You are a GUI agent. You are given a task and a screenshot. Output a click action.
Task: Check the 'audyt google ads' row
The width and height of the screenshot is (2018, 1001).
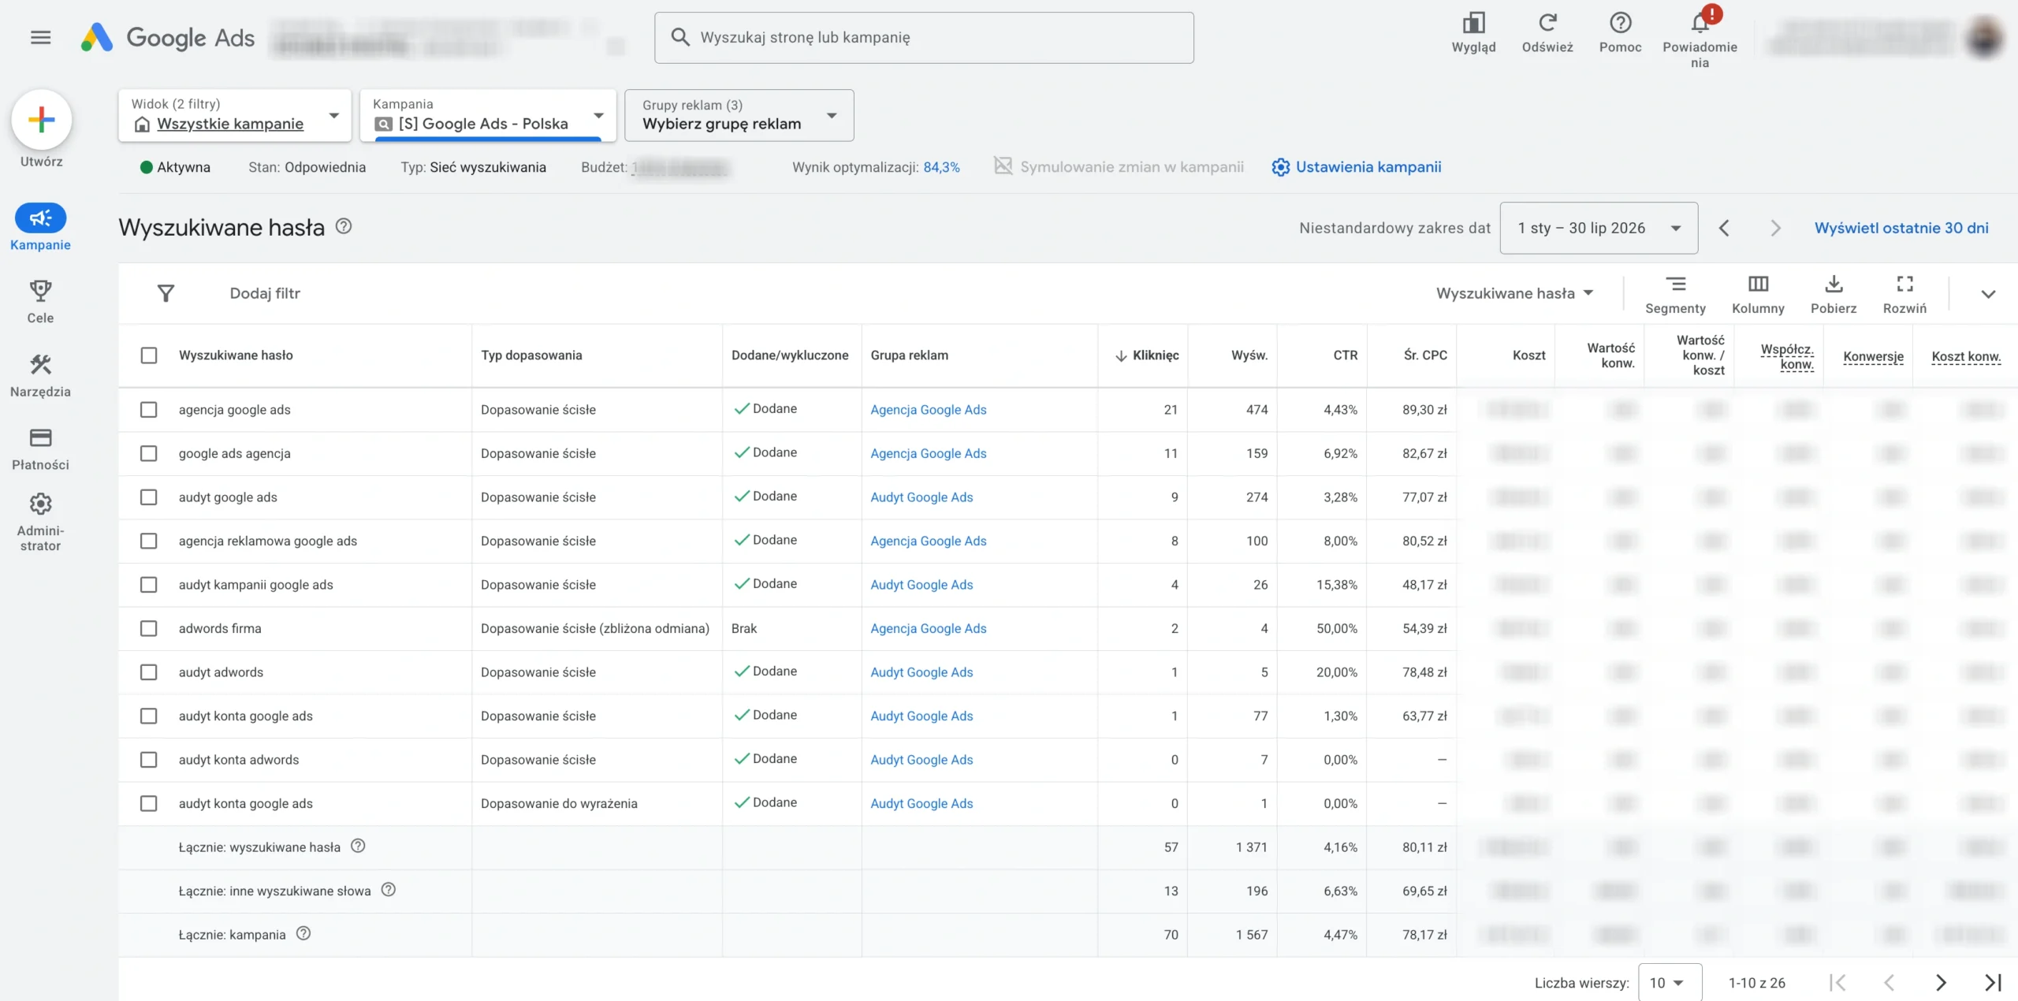(x=149, y=497)
